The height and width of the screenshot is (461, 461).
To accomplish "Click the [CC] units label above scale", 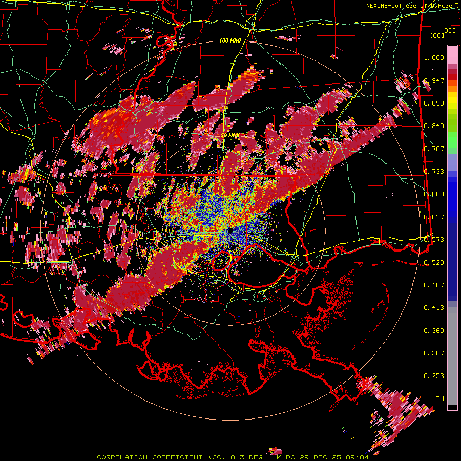I will [x=437, y=35].
